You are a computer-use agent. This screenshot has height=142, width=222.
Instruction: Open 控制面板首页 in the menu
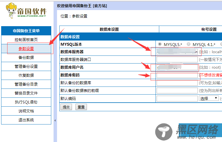coord(26,40)
